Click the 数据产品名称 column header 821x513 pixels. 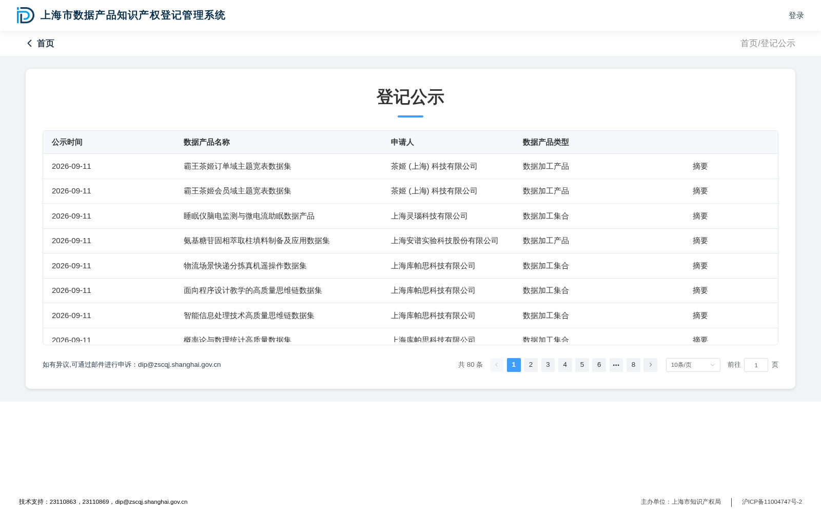(x=207, y=142)
